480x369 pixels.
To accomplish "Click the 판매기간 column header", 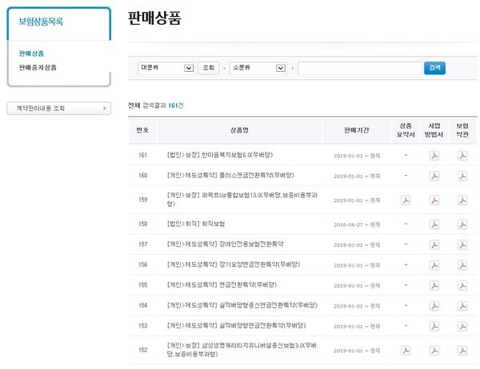I will (357, 130).
